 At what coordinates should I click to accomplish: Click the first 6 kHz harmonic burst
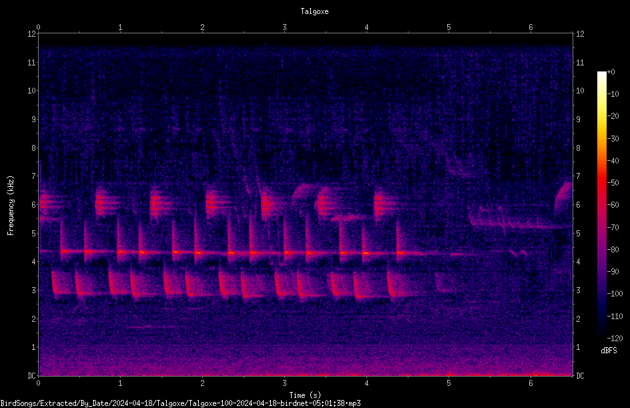tap(48, 204)
